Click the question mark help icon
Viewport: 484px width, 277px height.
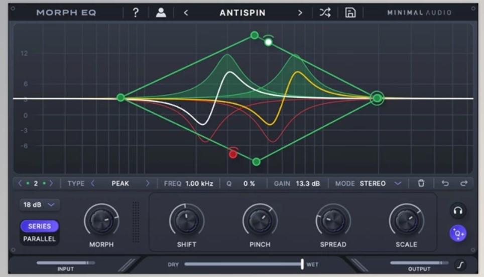click(x=136, y=13)
